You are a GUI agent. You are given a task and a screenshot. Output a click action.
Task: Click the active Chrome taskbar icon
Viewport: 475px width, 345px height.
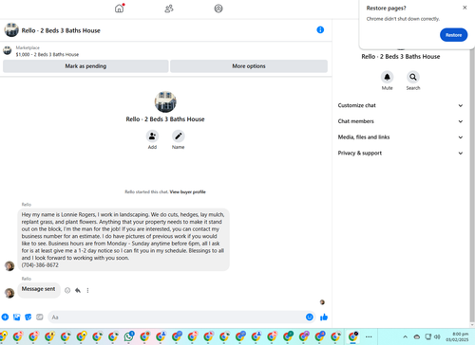352,336
